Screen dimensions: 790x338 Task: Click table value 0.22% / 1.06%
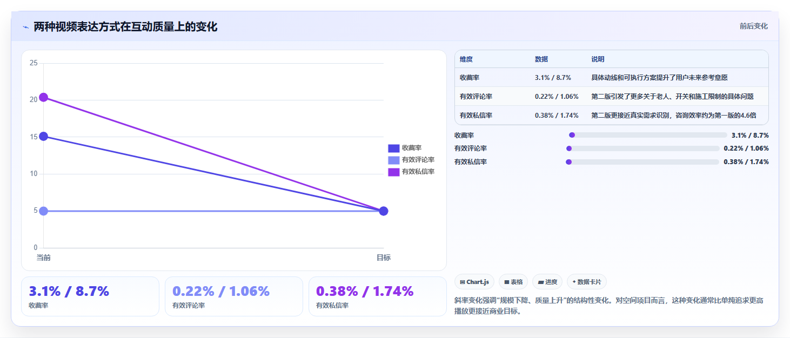pyautogui.click(x=557, y=97)
